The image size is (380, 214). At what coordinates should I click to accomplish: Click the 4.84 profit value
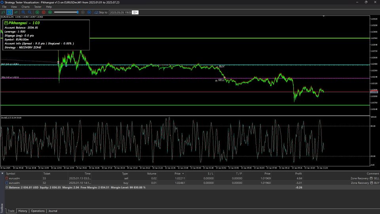(299, 178)
